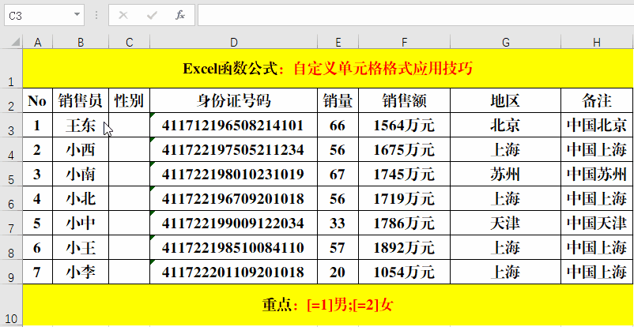
Task: Select row 2 header
Action: (x=11, y=100)
